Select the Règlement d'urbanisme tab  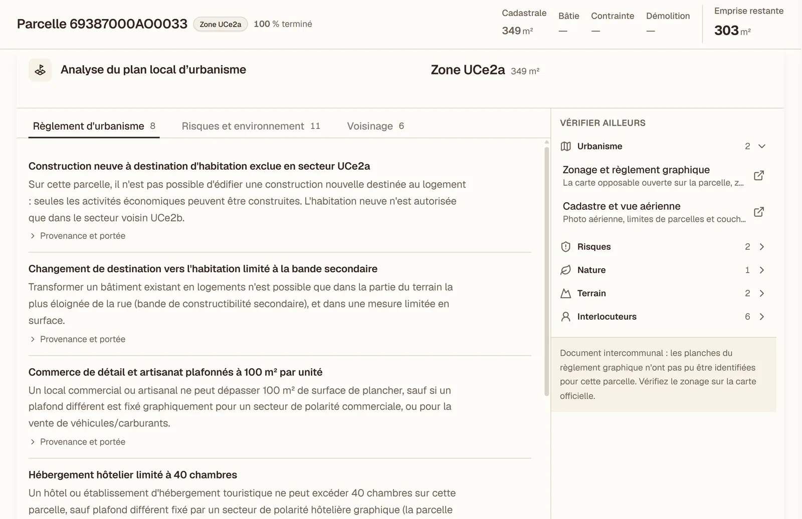pyautogui.click(x=94, y=126)
